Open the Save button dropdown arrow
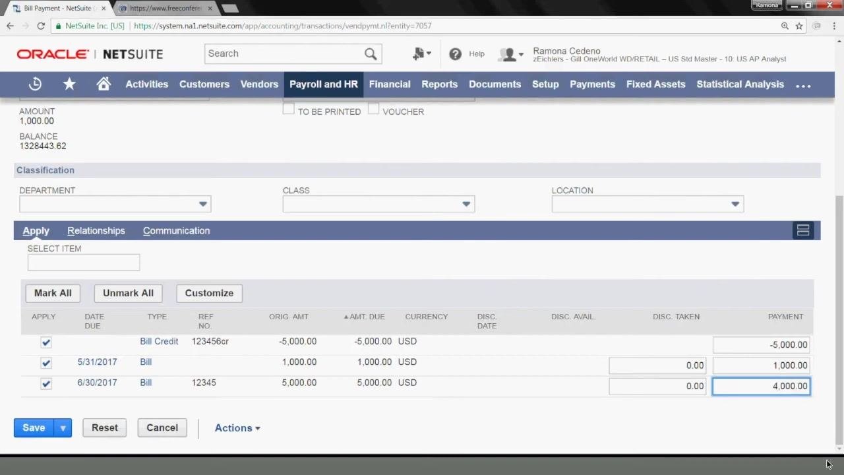Image resolution: width=844 pixels, height=475 pixels. coord(63,428)
